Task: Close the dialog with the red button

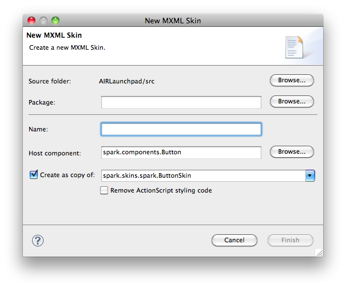Action: pyautogui.click(x=31, y=21)
